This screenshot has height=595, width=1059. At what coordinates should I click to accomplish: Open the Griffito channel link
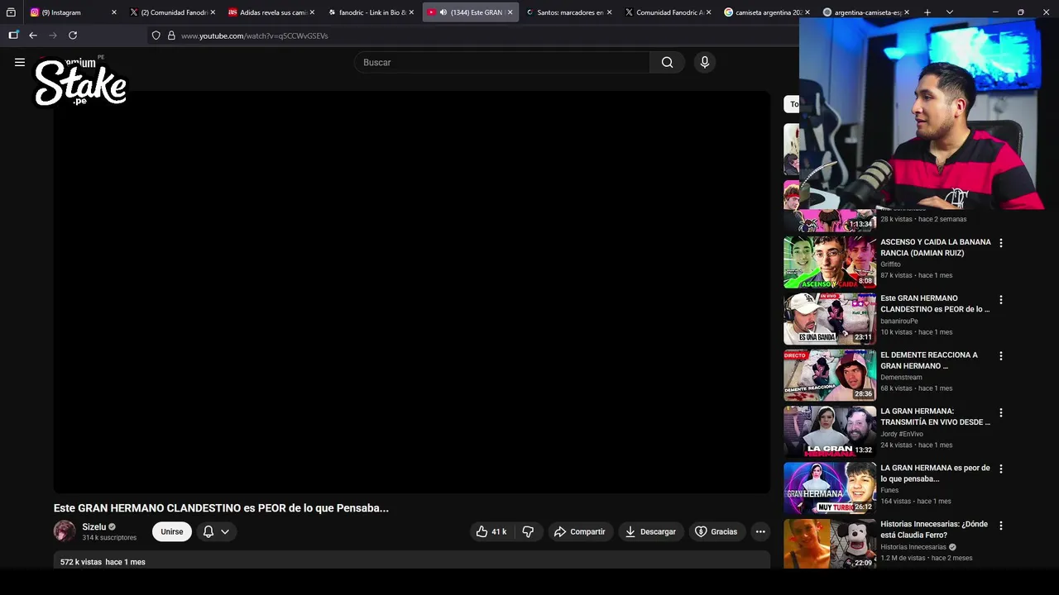[x=890, y=264]
